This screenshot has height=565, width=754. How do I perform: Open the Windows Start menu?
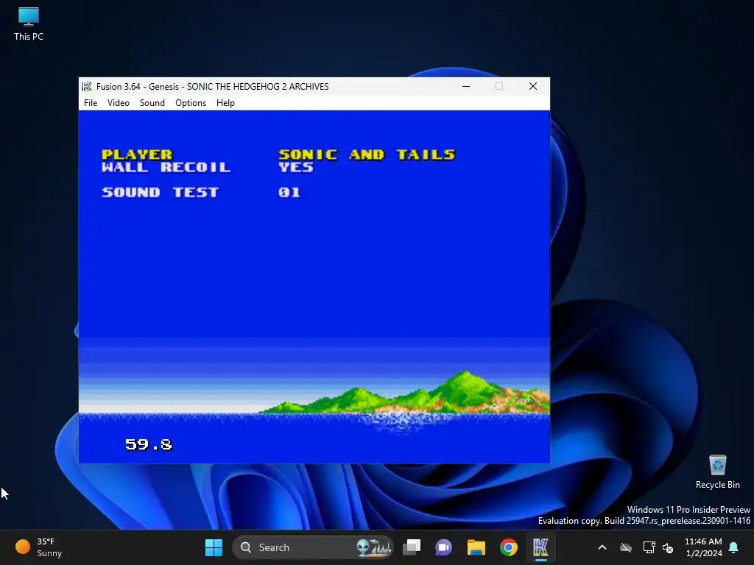214,547
